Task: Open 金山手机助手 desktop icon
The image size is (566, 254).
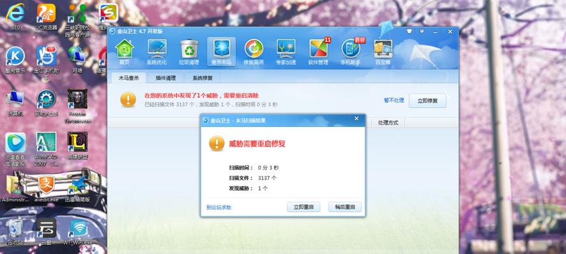Action: (x=46, y=63)
